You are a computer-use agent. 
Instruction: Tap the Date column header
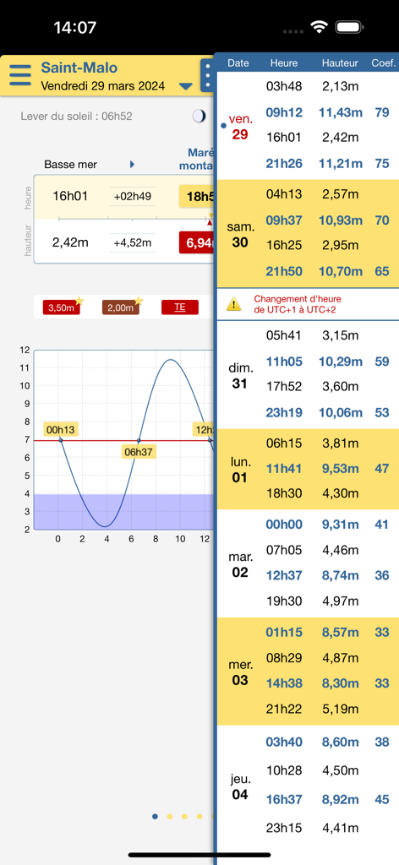238,63
